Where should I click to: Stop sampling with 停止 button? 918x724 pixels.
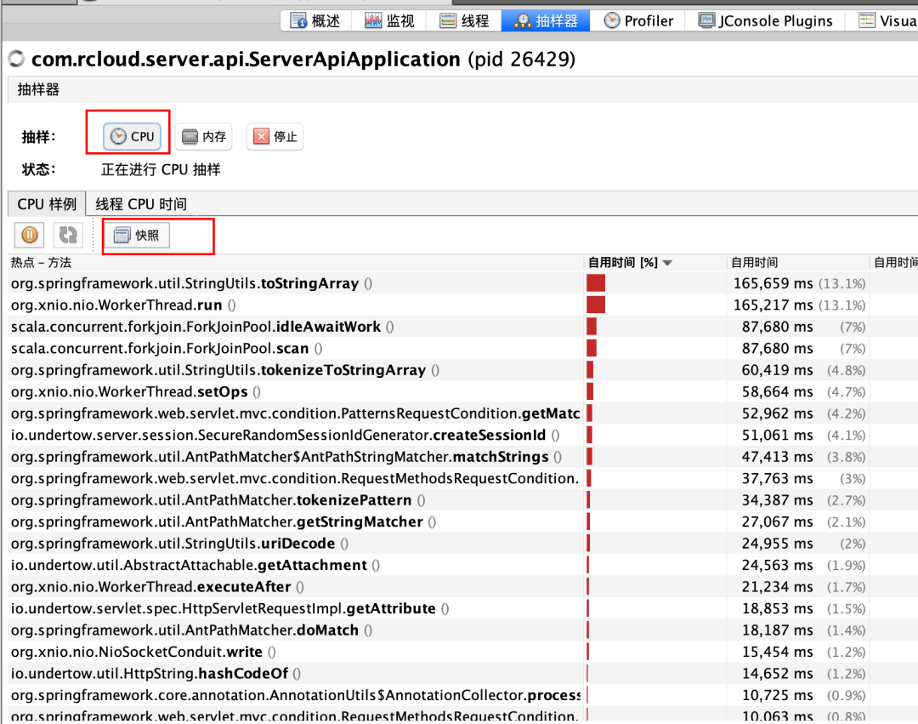pos(275,136)
